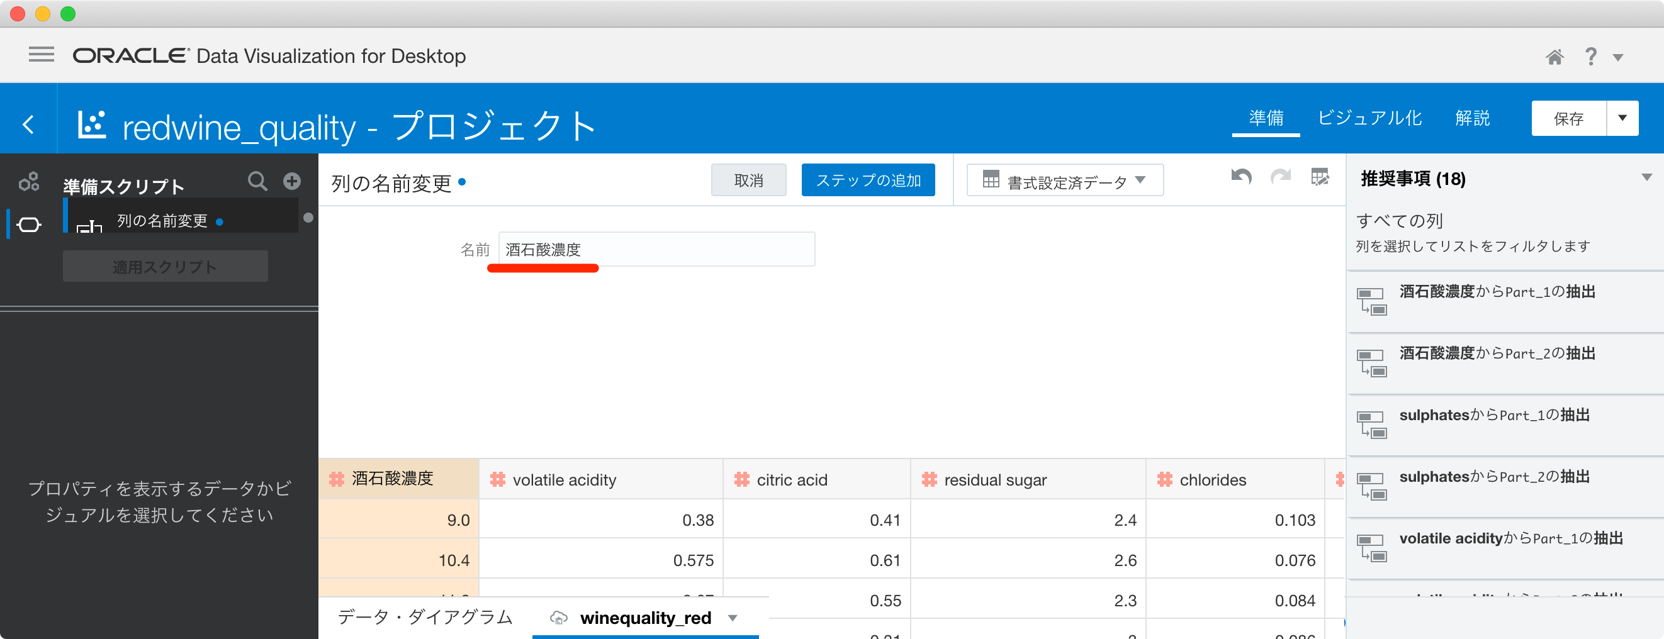
Task: Switch to the 準備 tab
Action: coord(1266,118)
